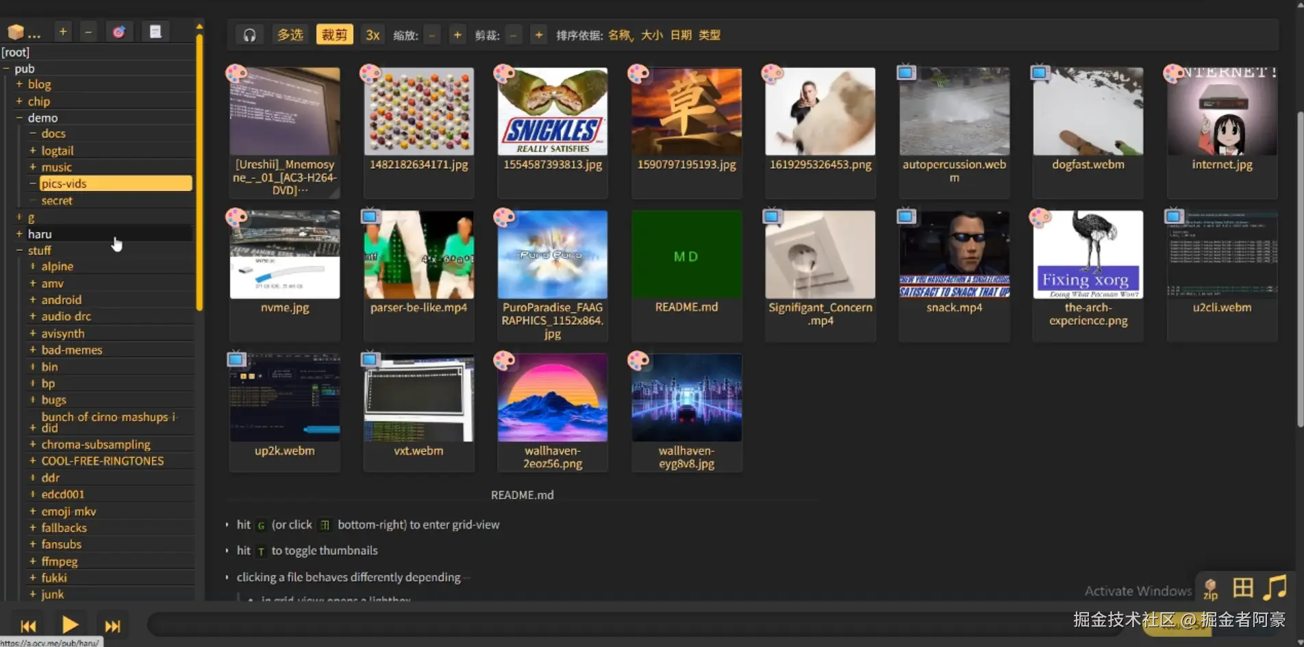Skip to the next track
The width and height of the screenshot is (1304, 647).
tap(112, 626)
